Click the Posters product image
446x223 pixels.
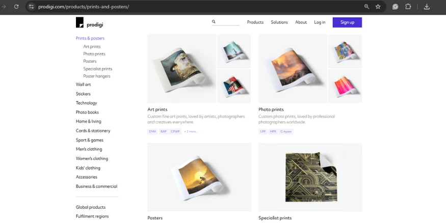point(199,177)
